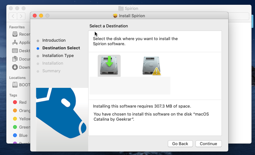The width and height of the screenshot is (255, 155).
Task: Select the disk with green arrow
Action: point(109,65)
